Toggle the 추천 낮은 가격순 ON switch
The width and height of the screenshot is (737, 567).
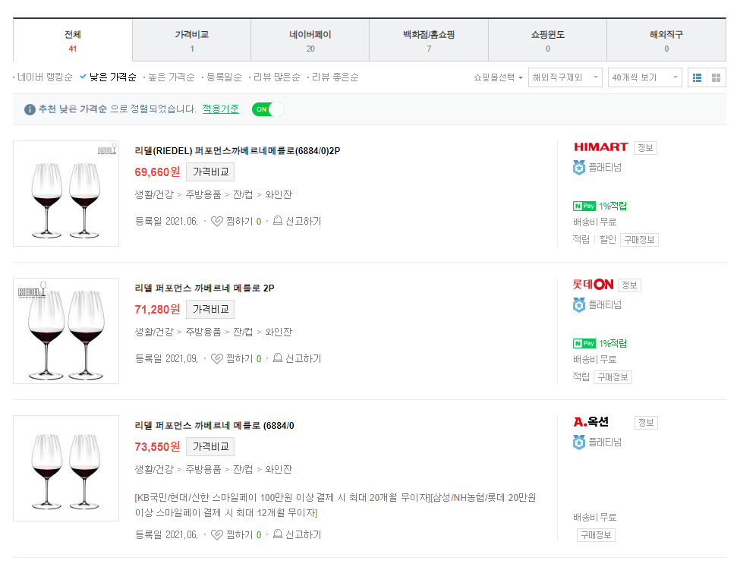(267, 109)
